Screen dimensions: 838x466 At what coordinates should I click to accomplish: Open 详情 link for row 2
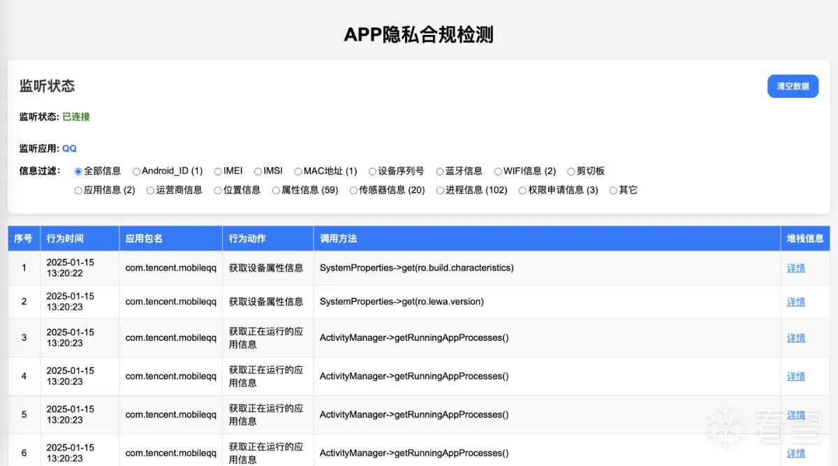pos(796,302)
